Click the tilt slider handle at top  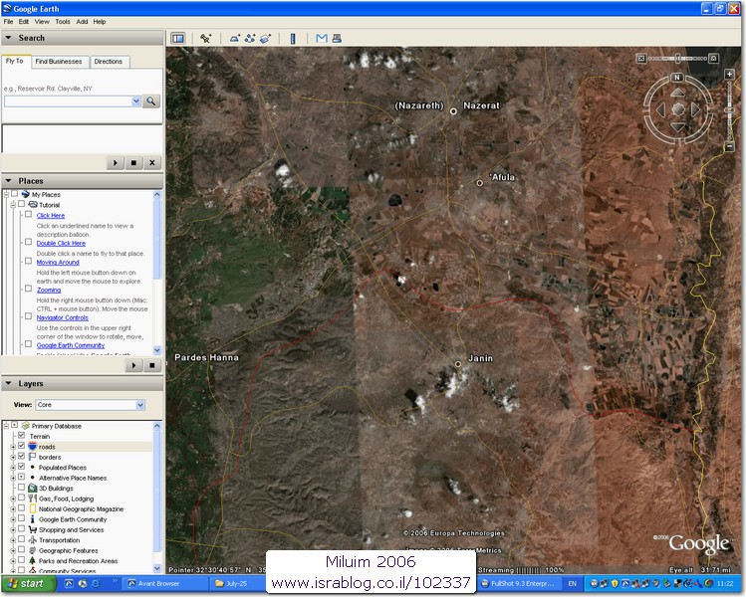[678, 59]
